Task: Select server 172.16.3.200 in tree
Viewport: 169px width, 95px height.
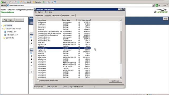Action: click(12, 32)
